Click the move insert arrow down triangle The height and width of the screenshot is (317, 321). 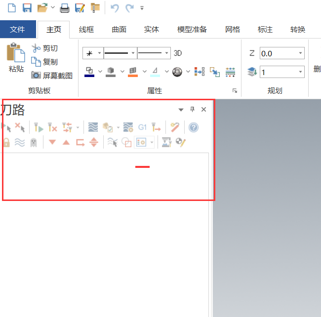point(52,142)
